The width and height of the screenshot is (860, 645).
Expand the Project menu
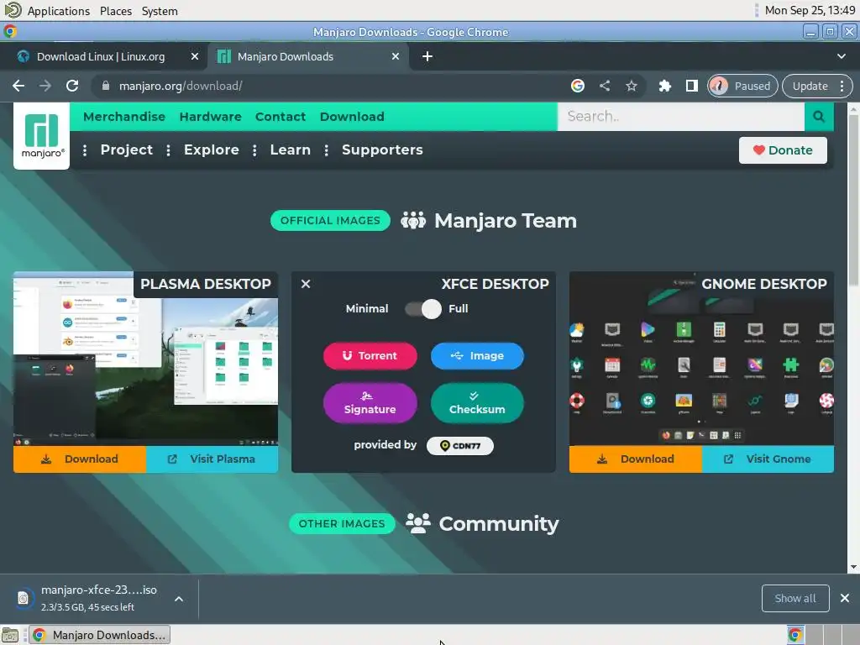point(126,149)
